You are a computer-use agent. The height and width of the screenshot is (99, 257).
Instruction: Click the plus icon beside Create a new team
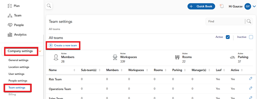(51, 46)
